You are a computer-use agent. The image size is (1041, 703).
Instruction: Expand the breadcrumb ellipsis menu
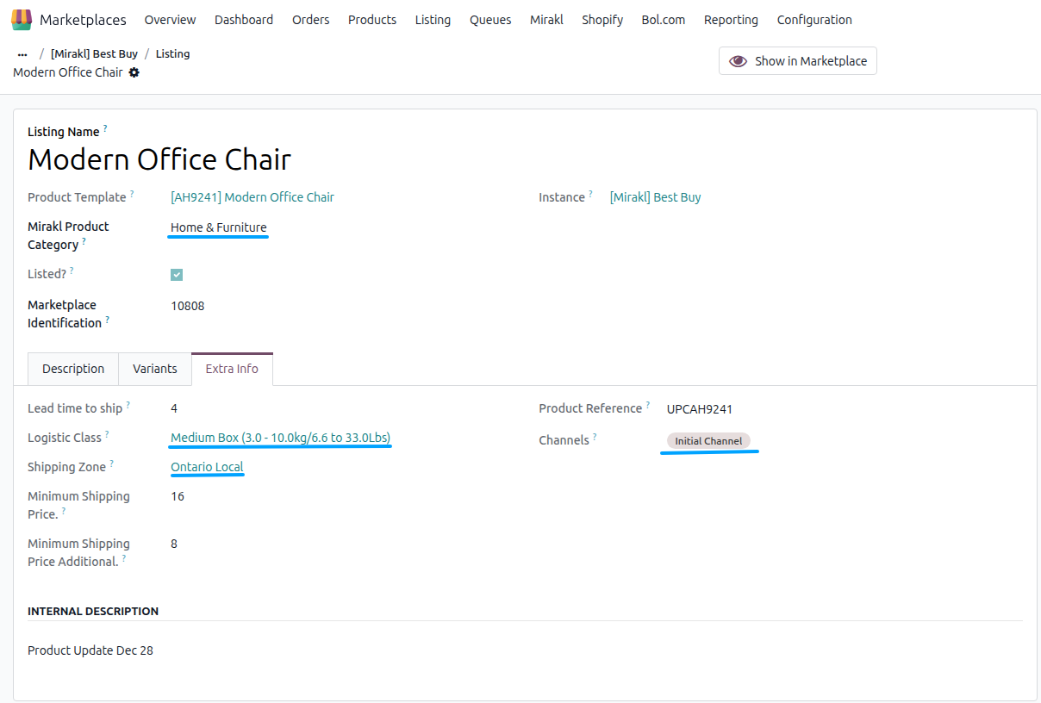[22, 54]
